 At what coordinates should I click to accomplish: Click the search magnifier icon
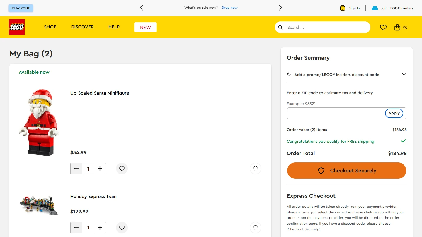point(280,27)
